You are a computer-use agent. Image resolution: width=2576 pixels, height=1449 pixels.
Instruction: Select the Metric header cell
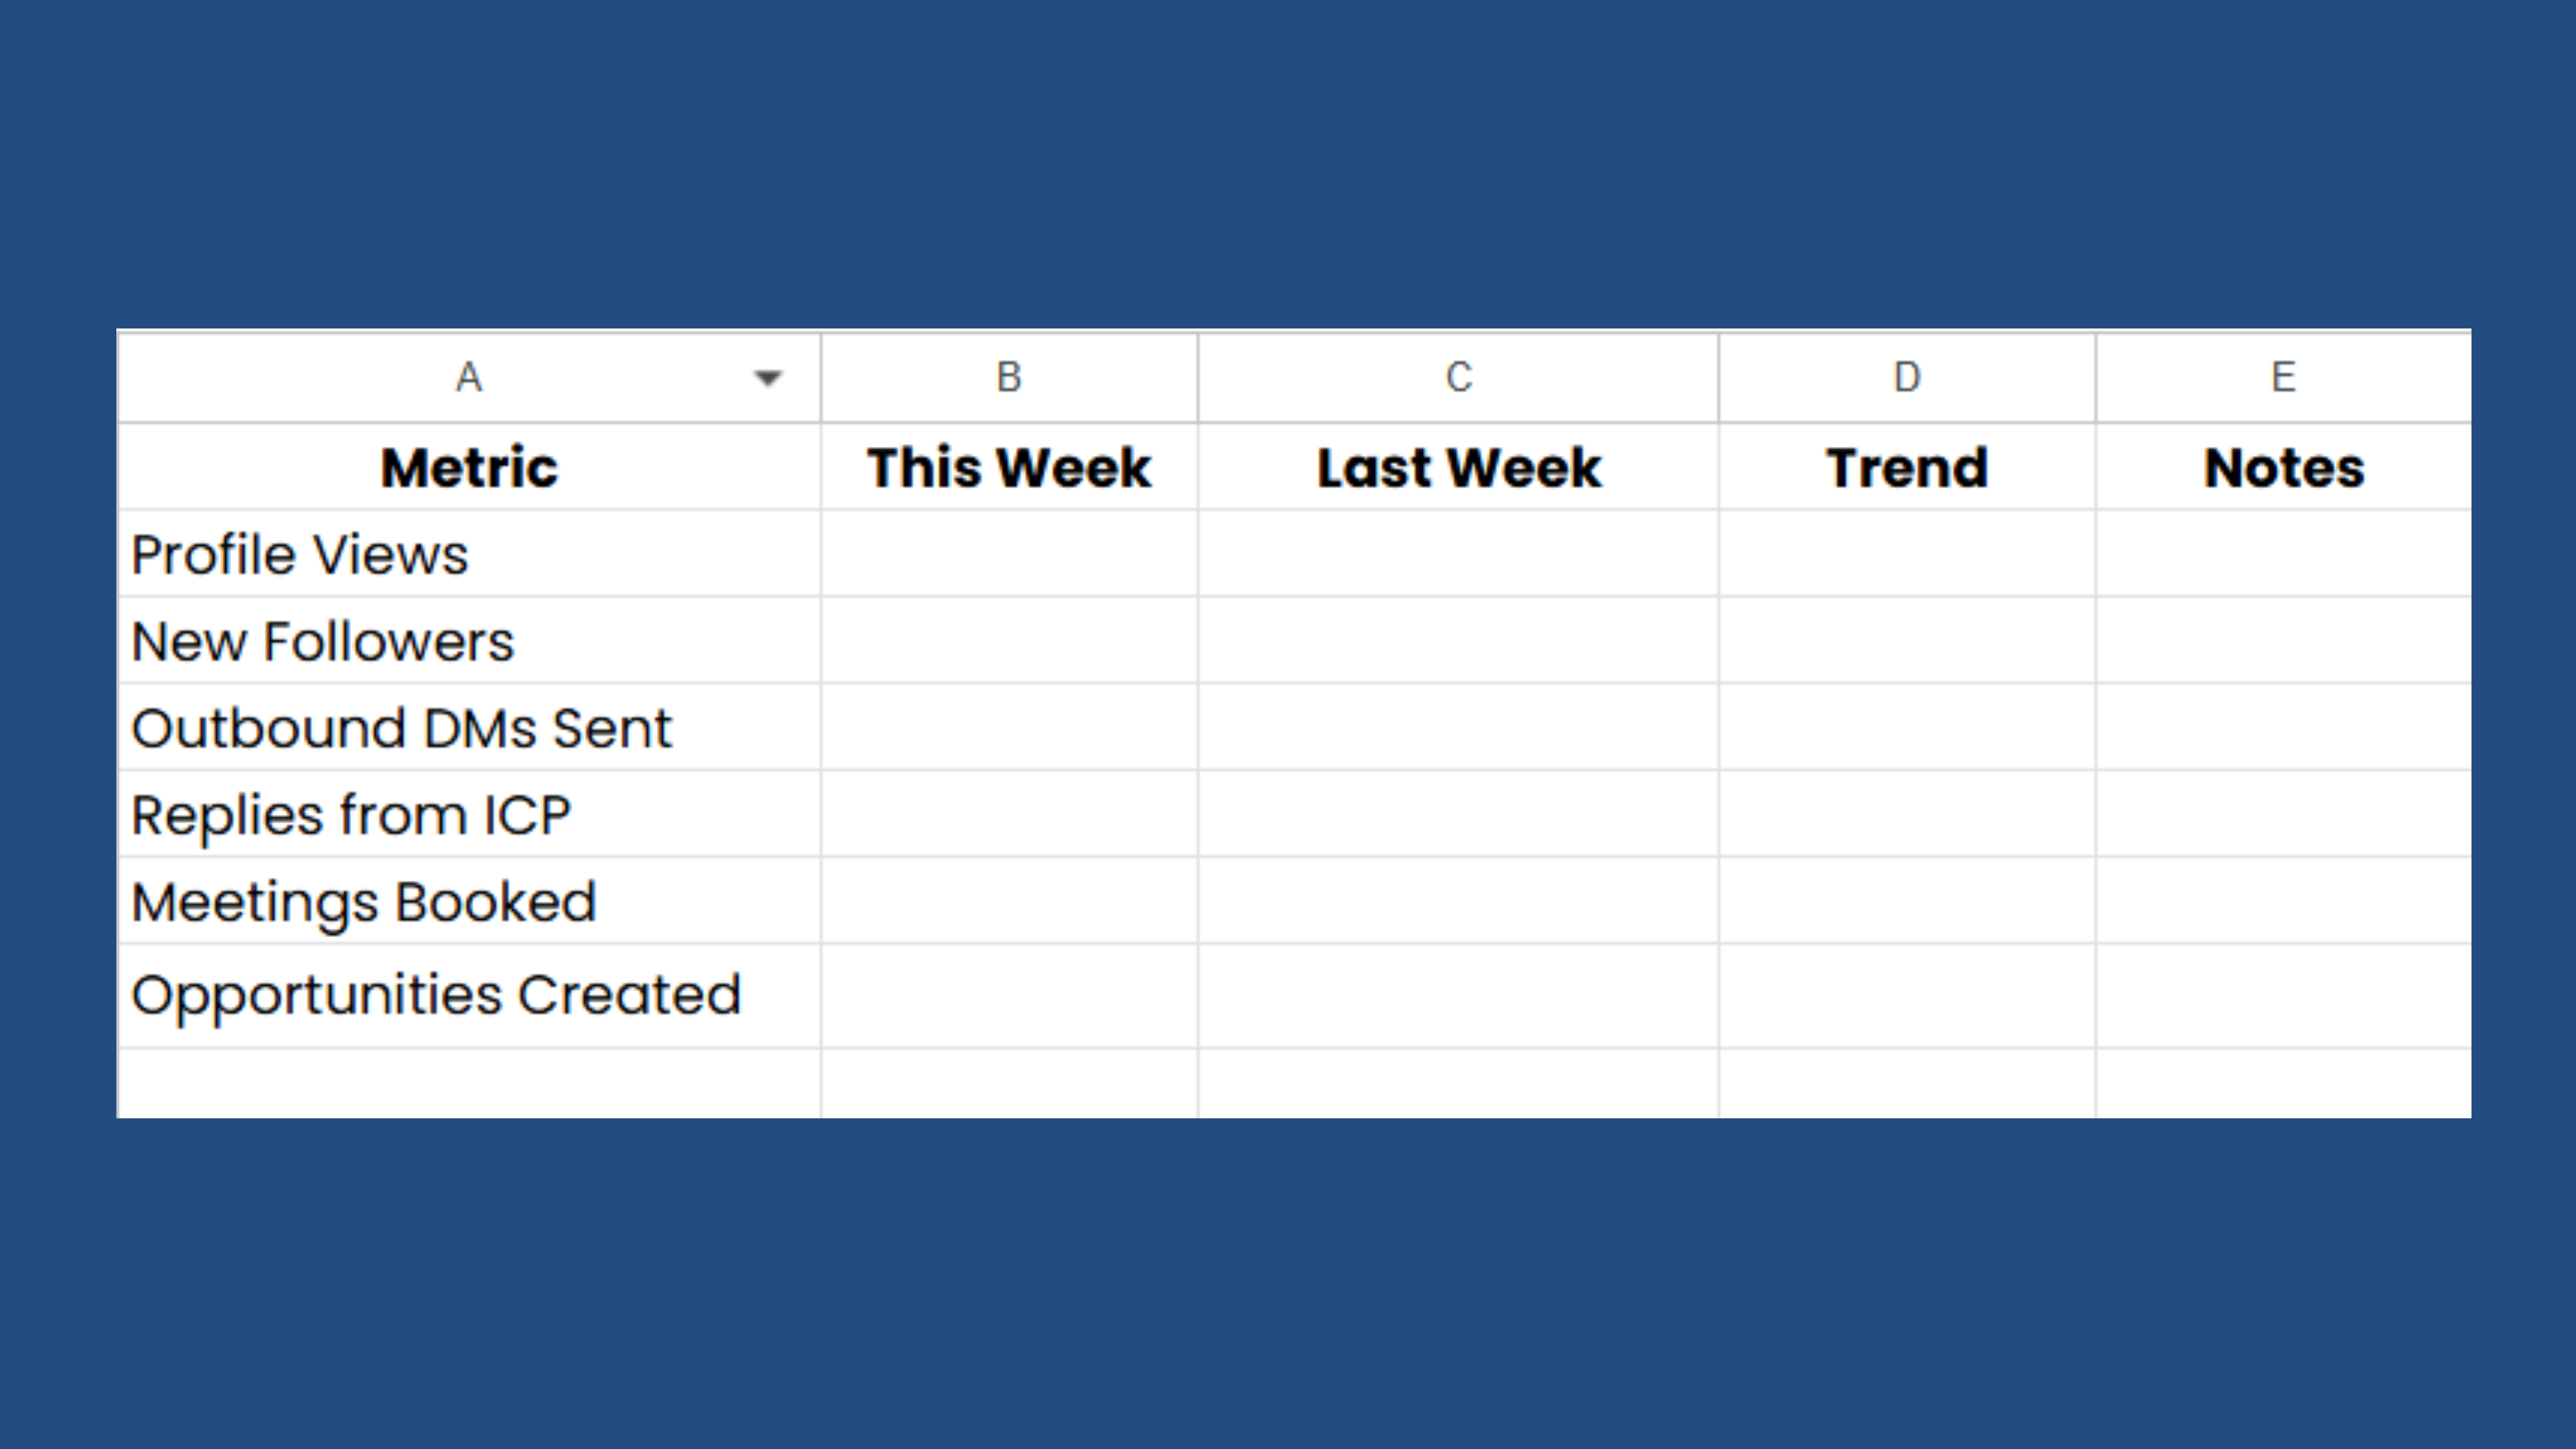click(469, 467)
